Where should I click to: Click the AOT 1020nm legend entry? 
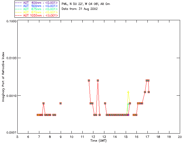coord(37,15)
